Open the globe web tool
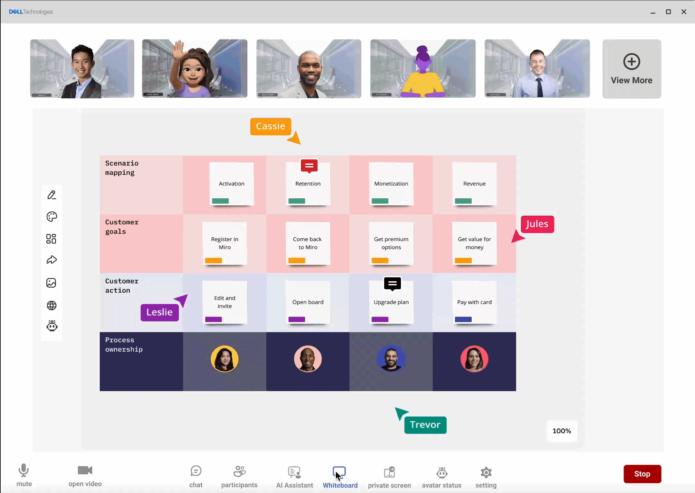 (52, 305)
